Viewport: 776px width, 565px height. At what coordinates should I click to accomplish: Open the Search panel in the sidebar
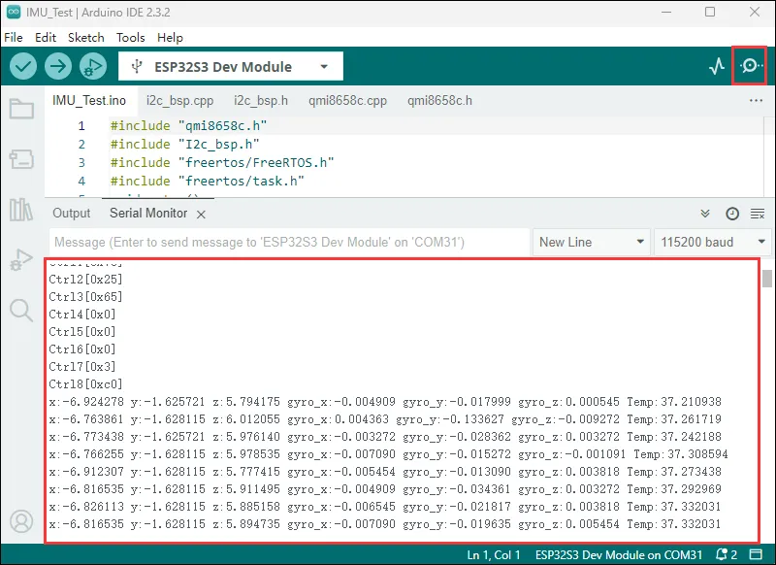[21, 310]
